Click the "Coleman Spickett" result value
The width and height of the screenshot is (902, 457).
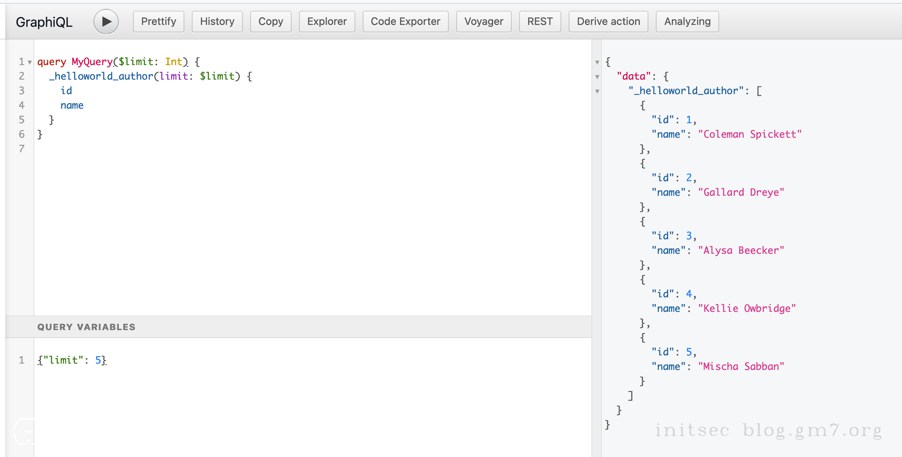coord(749,134)
